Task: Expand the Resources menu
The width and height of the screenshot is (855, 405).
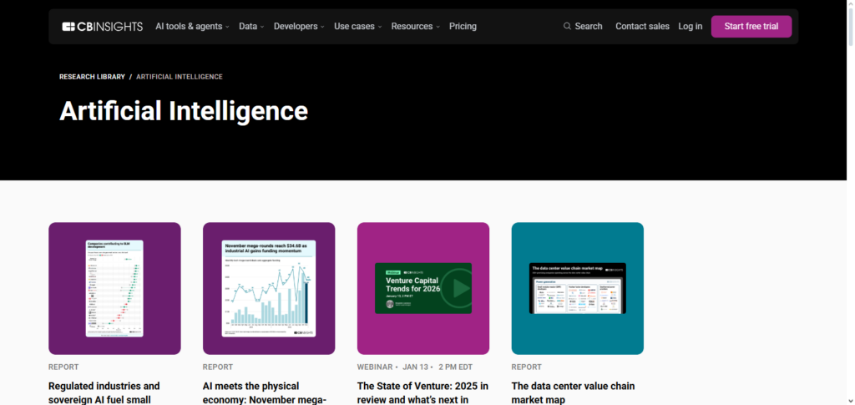Action: 415,26
